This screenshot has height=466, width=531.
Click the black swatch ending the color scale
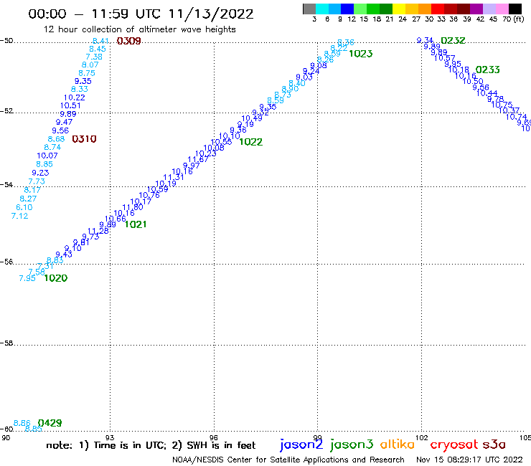click(514, 9)
